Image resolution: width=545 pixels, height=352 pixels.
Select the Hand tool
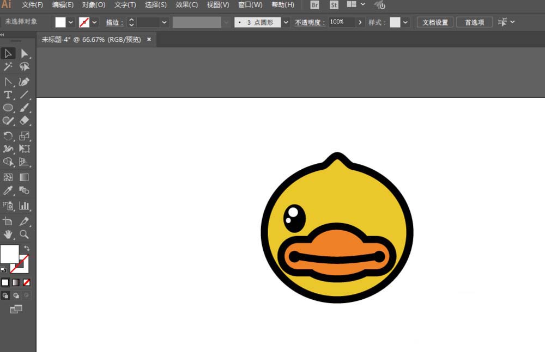[9, 234]
